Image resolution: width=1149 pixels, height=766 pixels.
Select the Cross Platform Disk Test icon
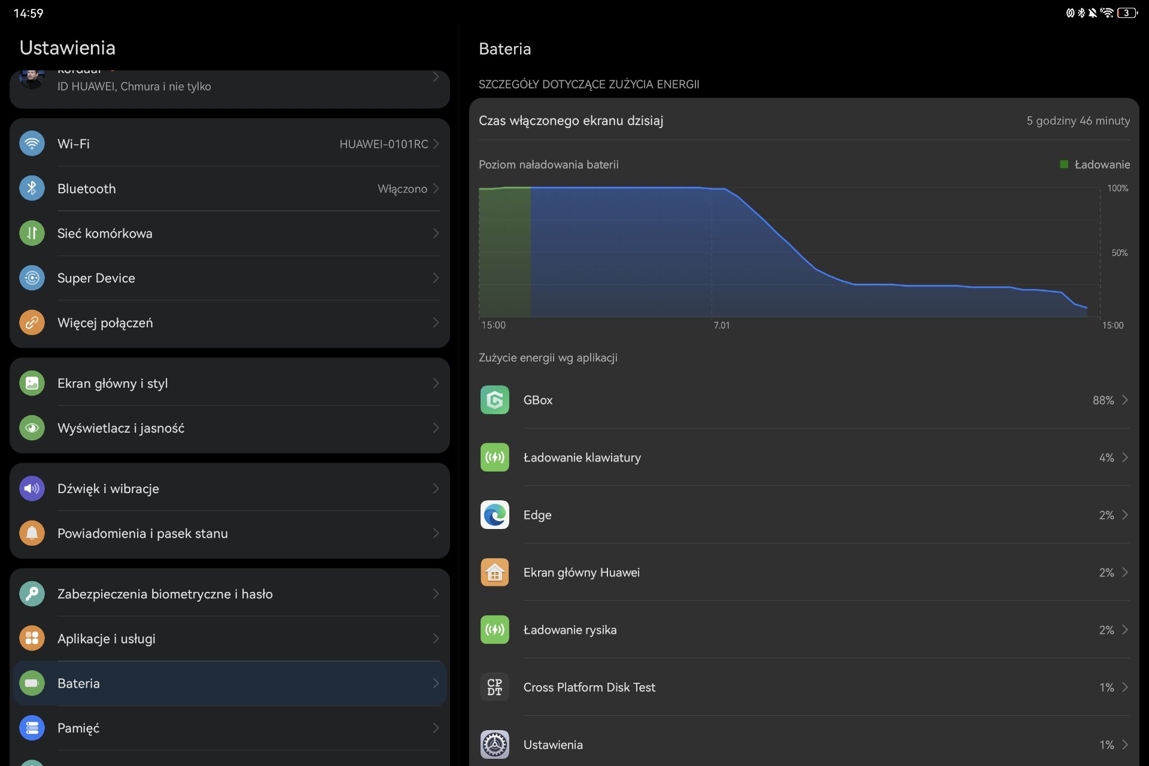(x=494, y=687)
